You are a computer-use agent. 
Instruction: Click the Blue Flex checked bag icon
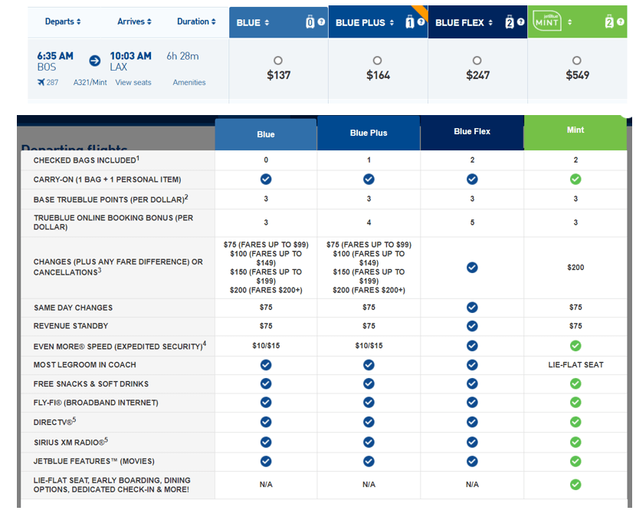click(x=510, y=21)
